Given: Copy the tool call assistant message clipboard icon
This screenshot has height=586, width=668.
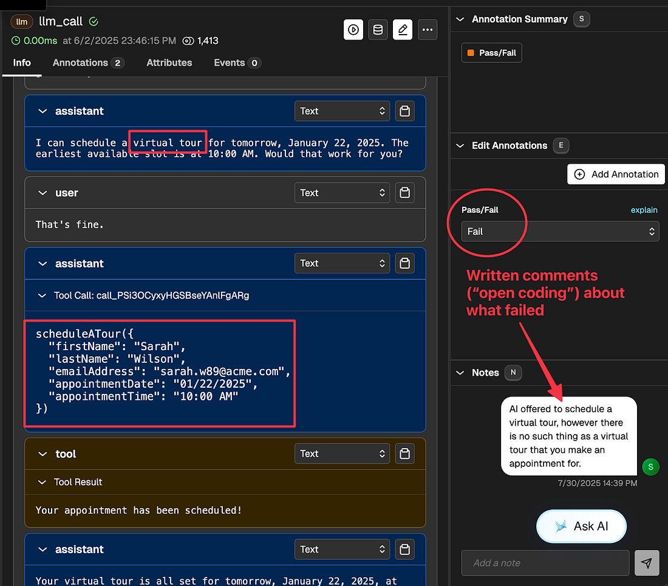Looking at the screenshot, I should (404, 263).
